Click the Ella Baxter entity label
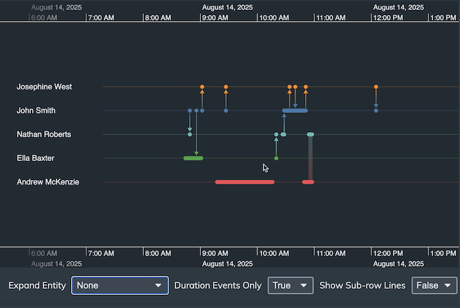Viewport: 460px width, 308px height. point(35,158)
